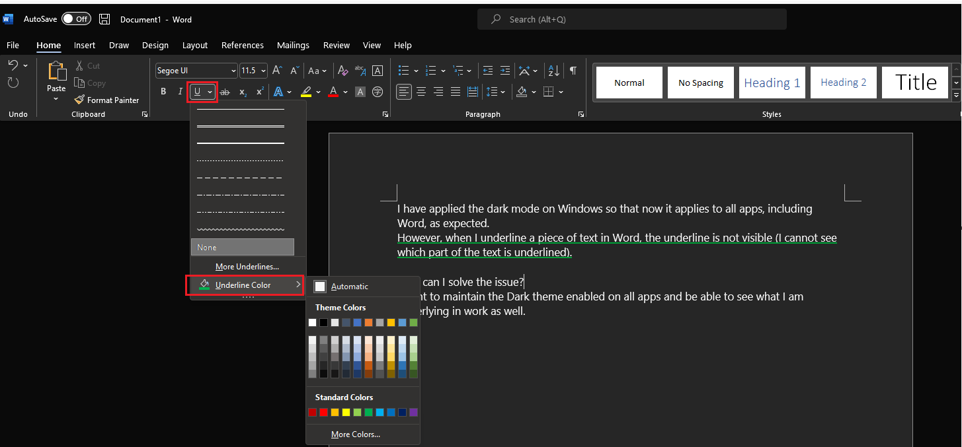Switch to the Review tab

tap(337, 45)
